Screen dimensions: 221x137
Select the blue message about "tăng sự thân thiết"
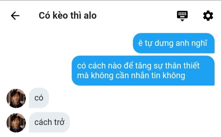(x=143, y=70)
